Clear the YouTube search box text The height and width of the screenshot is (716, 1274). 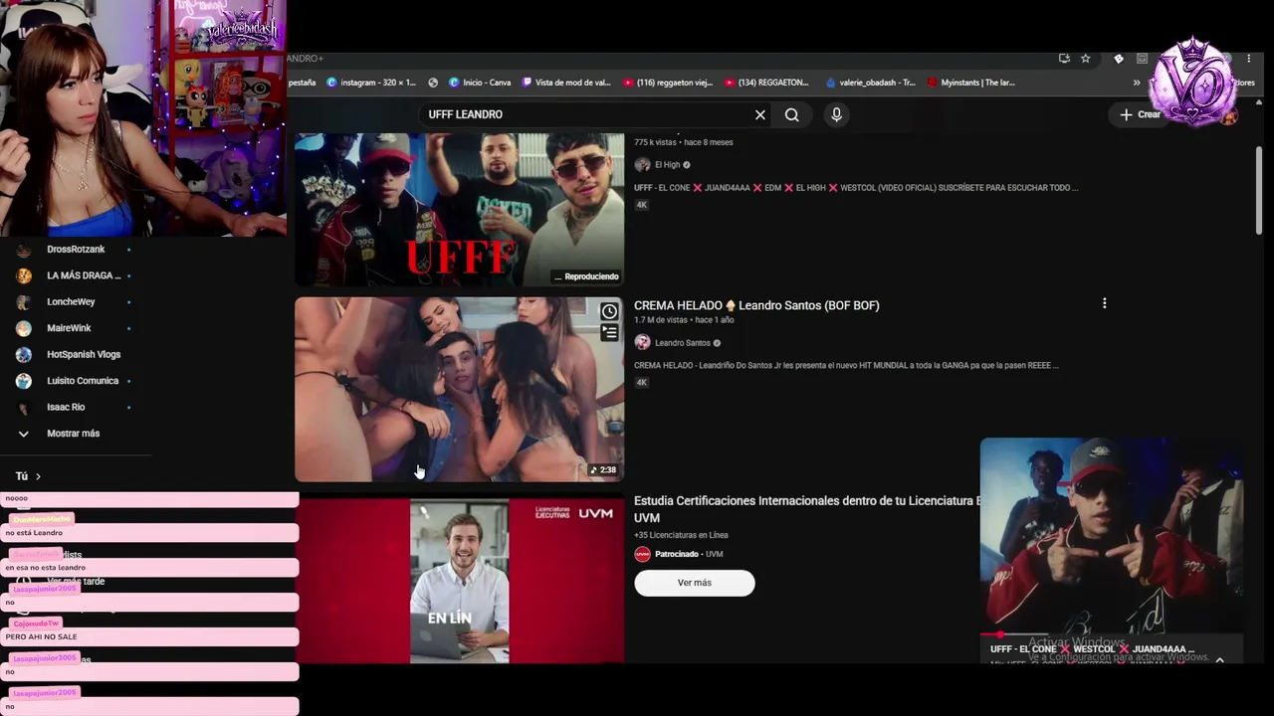(759, 114)
